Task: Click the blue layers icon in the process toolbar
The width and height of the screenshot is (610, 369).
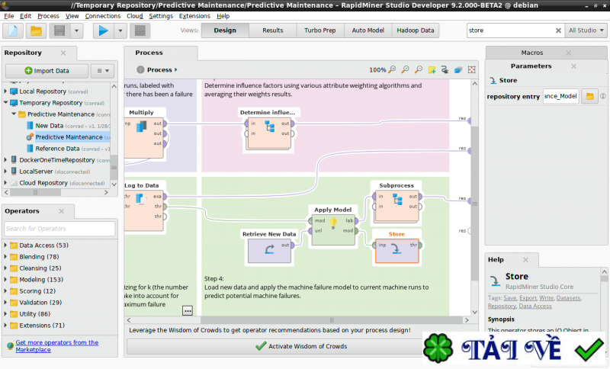Action: click(458, 69)
